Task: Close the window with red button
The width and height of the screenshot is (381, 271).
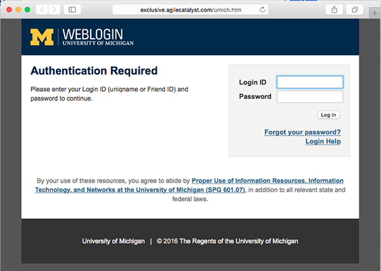Action: (x=10, y=10)
